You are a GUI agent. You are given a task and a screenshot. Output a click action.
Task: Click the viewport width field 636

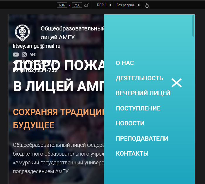(x=62, y=5)
